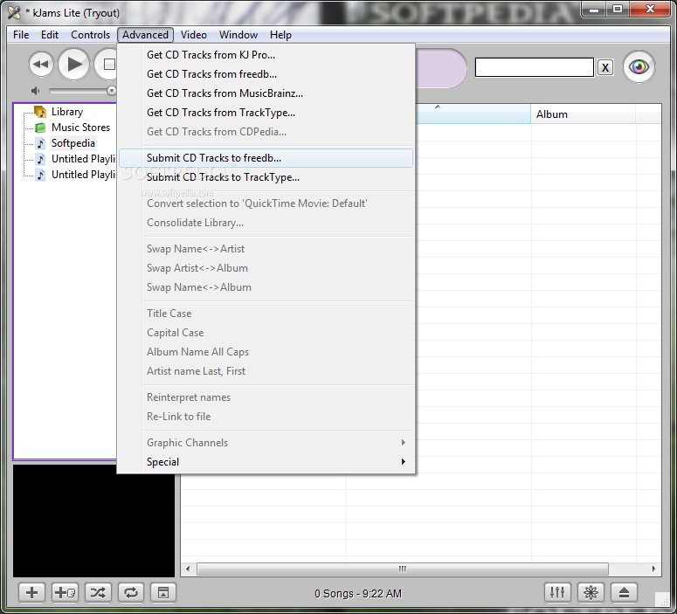Select the second Untitled Playlist
Screen dimensions: 677x614
83,175
